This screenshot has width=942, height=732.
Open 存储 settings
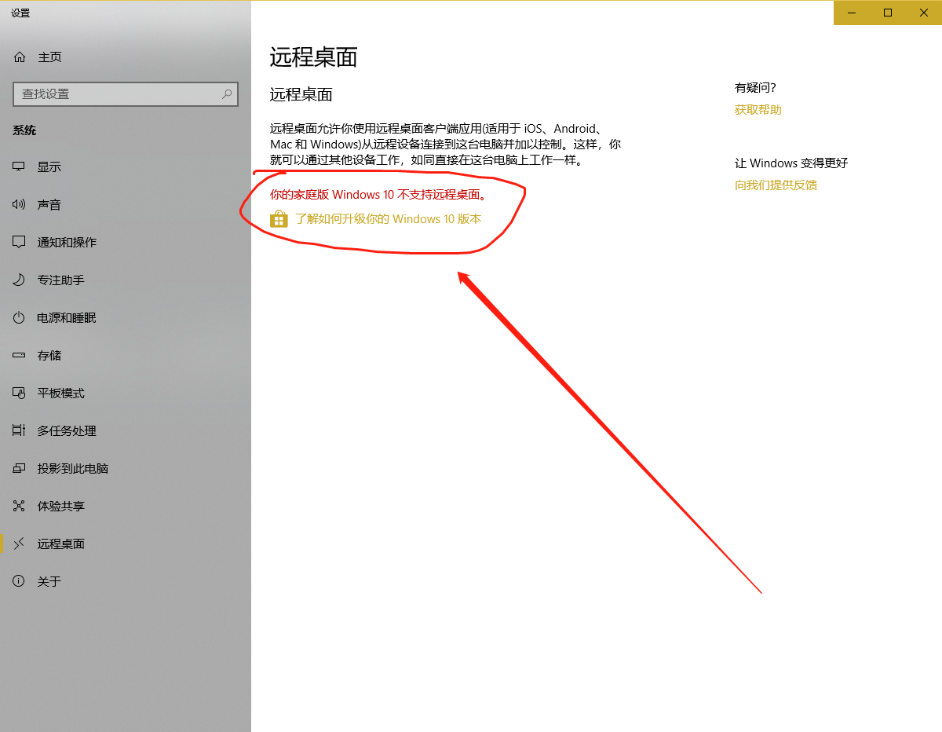pyautogui.click(x=126, y=356)
